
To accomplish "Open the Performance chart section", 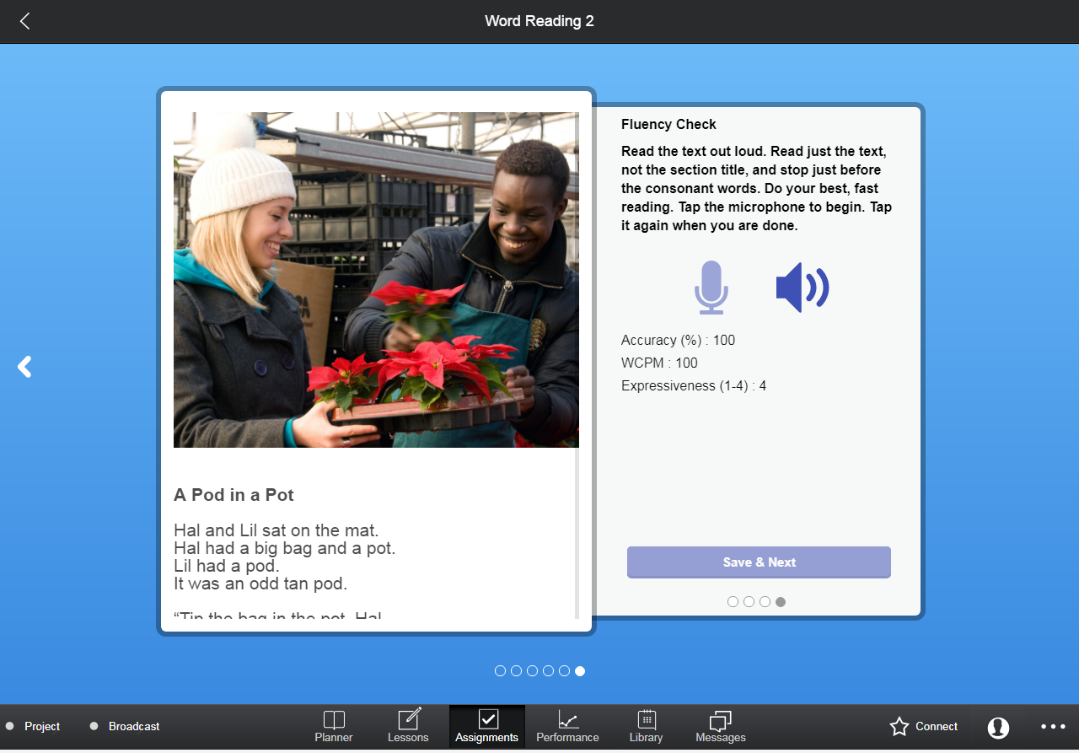I will coord(567,726).
